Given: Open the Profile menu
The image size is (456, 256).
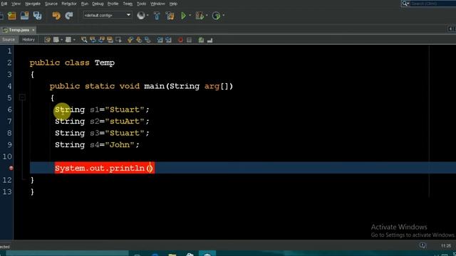Looking at the screenshot, I should pyautogui.click(x=113, y=4).
